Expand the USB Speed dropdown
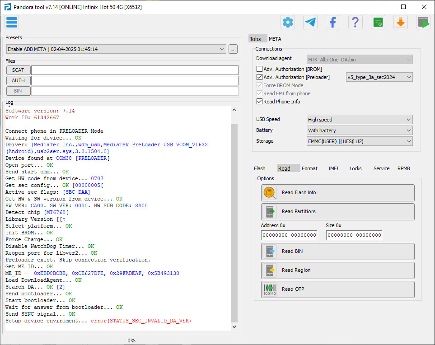The width and height of the screenshot is (435, 345). (x=359, y=120)
